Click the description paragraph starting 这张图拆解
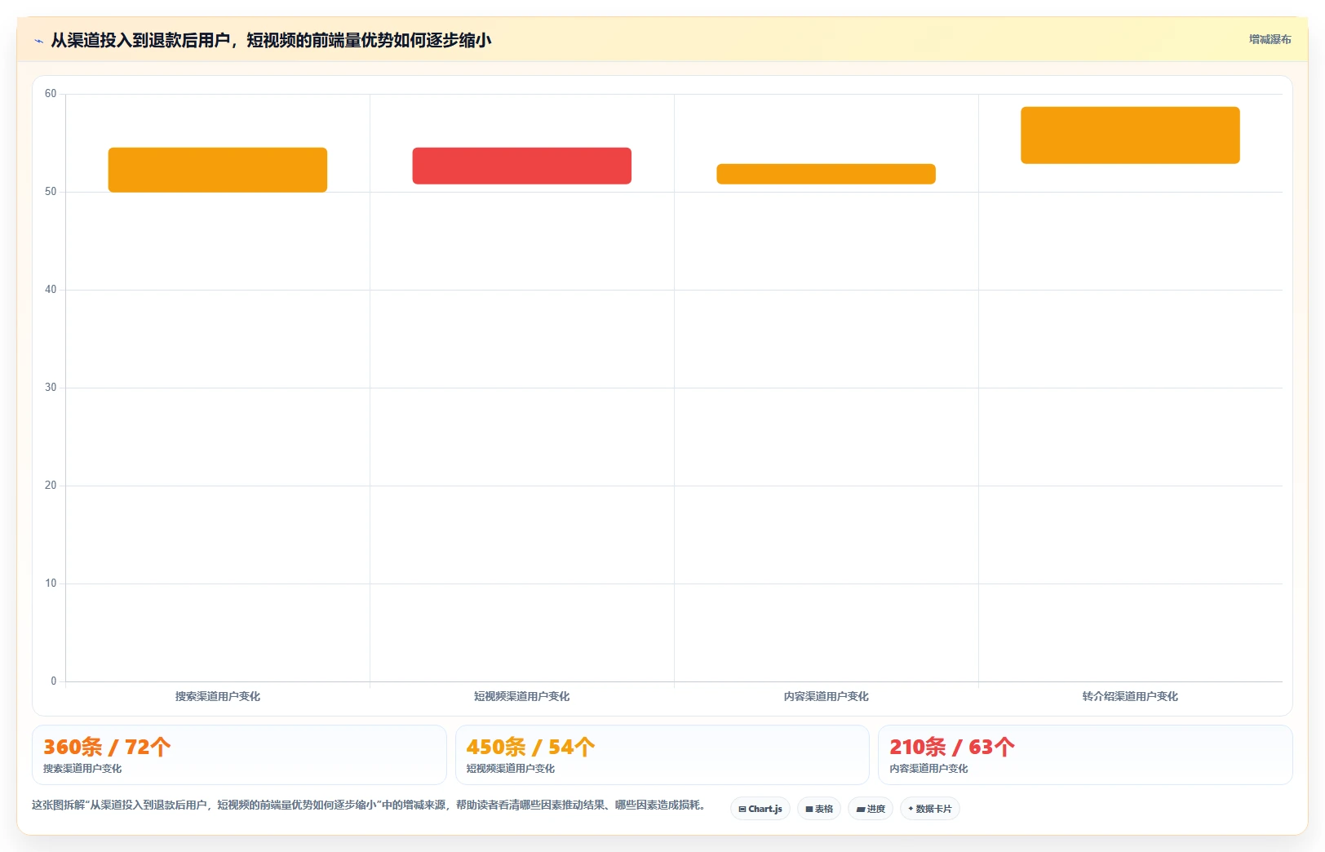The height and width of the screenshot is (852, 1325). click(369, 805)
